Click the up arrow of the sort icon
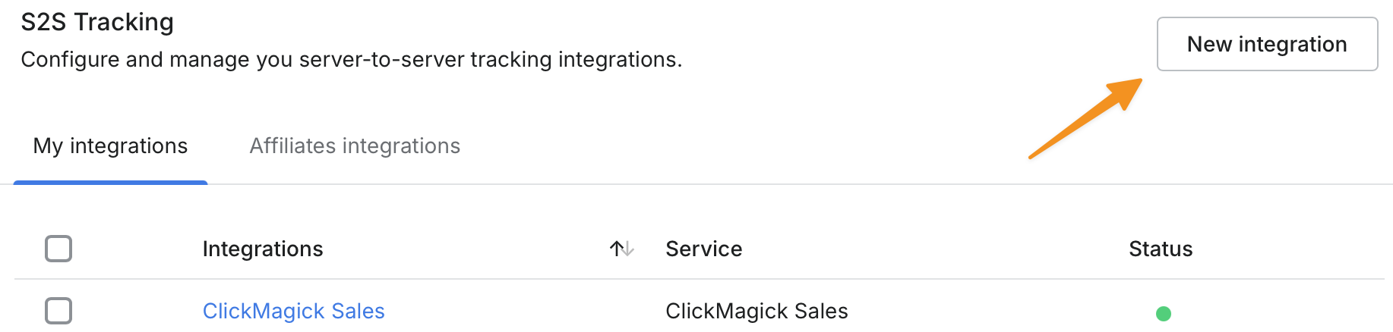Viewport: 1393px width, 332px height. coord(616,249)
